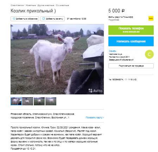Subscribe to seller with Подписаться на продавца
Image resolution: width=158 pixels, height=152 pixels.
click(131, 66)
